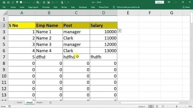Click the Share button

(x=186, y=7)
